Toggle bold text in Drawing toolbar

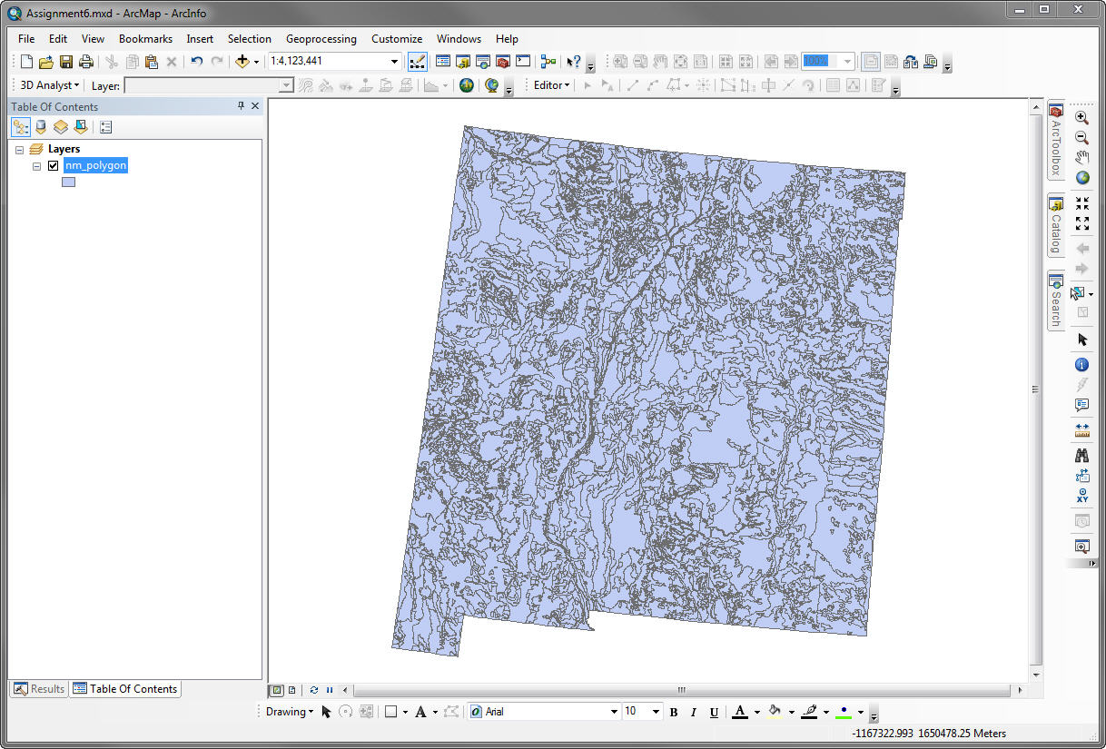(x=674, y=712)
